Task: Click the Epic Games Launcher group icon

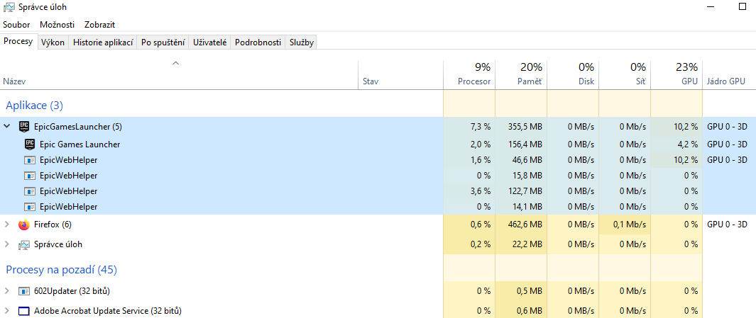Action: click(25, 127)
